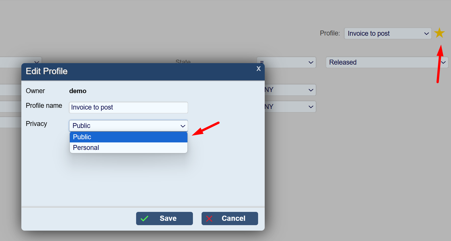Close the Edit Profile dialog with X
This screenshot has width=451, height=241.
(x=259, y=69)
